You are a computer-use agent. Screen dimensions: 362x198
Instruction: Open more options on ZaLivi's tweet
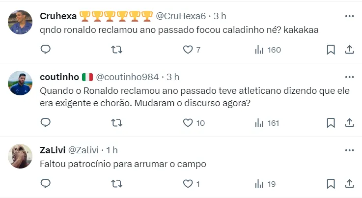point(350,150)
